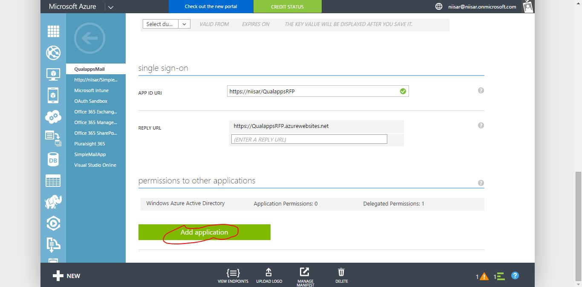582x287 pixels.
Task: Open Batch Services icon in sidebar
Action: 53,138
